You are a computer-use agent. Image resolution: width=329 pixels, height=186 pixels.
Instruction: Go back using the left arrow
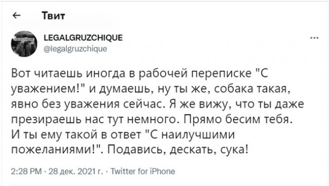coord(16,15)
